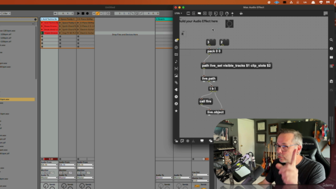
Task: Open Plug-ins icon in Max left toolbar
Action: (x=176, y=90)
